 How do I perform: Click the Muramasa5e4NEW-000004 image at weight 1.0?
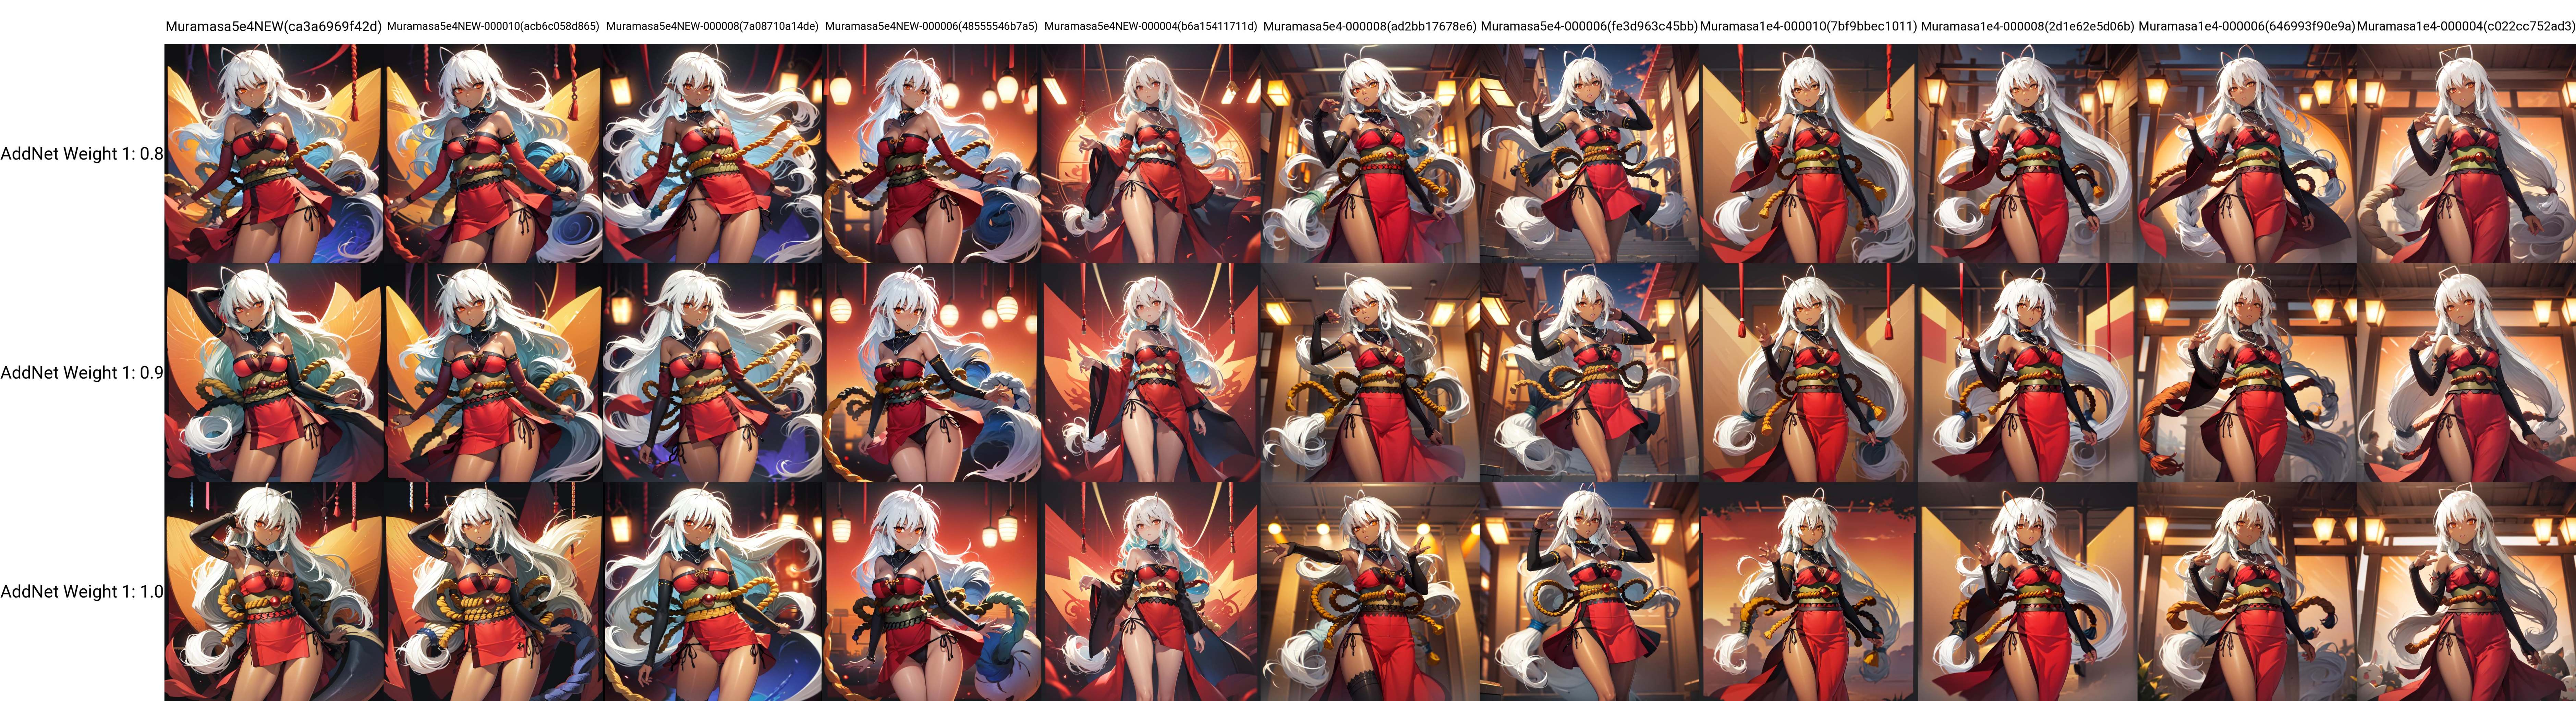click(x=1151, y=591)
